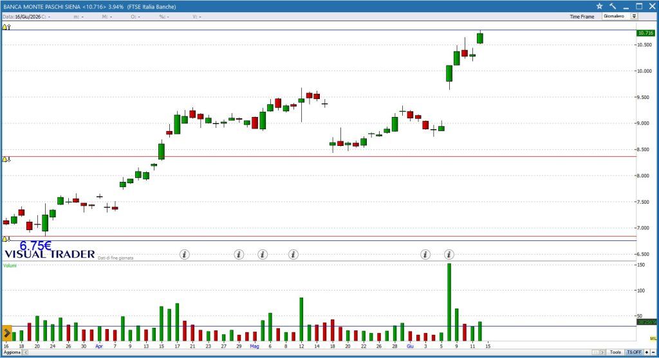Click the right scroll arrow near Tools
Viewport: 659px width, 358px height.
pos(602,352)
